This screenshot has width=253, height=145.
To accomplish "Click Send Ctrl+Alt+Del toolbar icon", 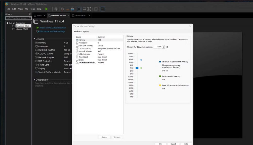I will coord(56,9).
